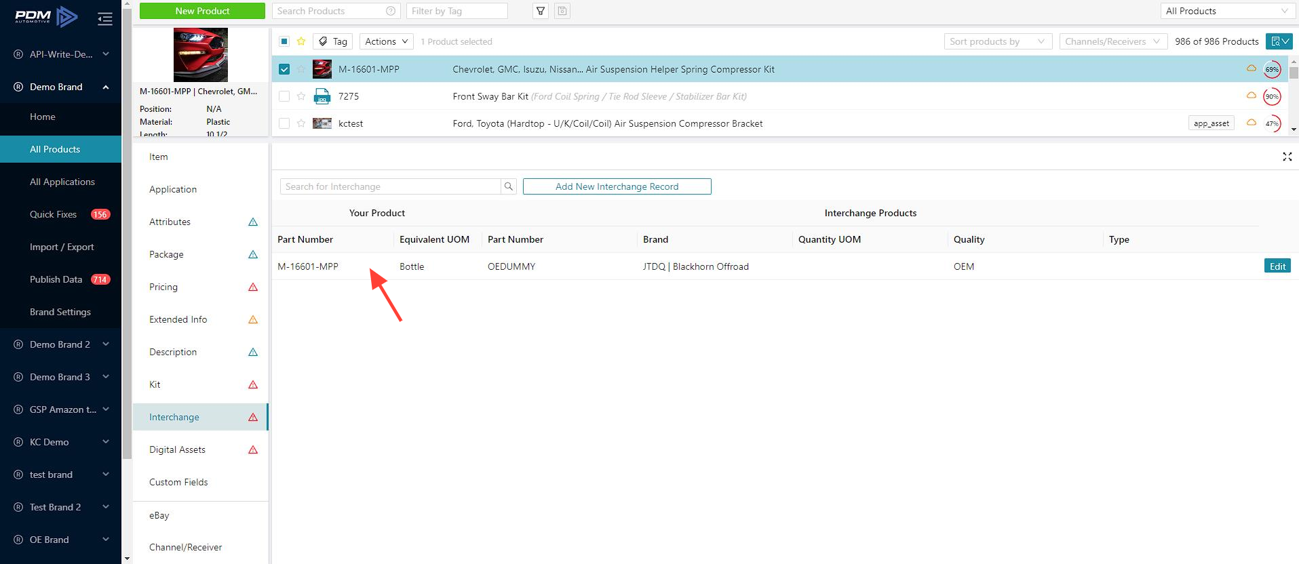Select the kctest product checkbox
The image size is (1299, 564).
click(284, 123)
